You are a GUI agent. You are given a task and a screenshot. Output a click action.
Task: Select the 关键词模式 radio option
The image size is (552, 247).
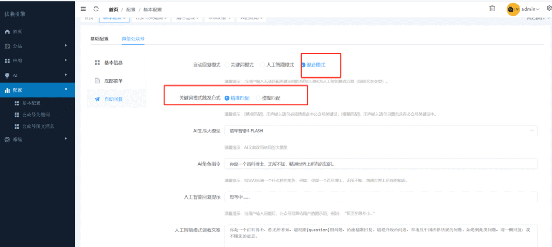pos(239,65)
